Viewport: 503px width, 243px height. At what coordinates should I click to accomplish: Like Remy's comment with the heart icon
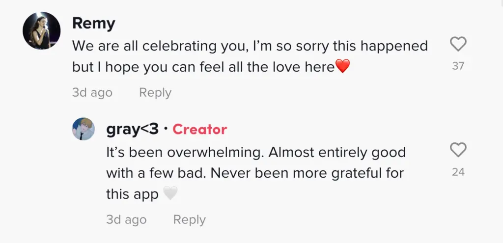click(458, 45)
